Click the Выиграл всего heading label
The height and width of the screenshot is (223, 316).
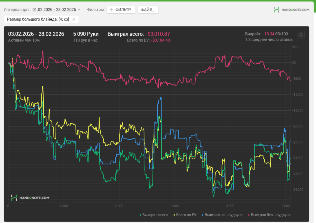[125, 34]
